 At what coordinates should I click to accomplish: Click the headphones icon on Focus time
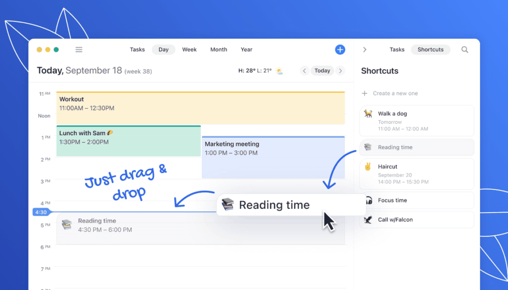(368, 200)
